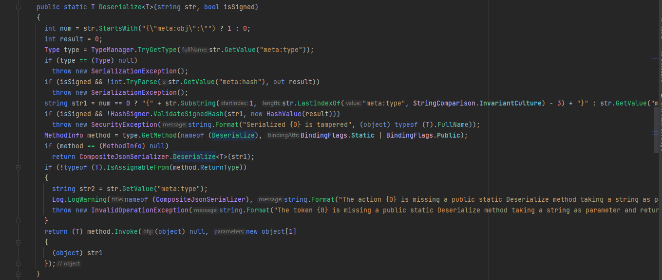Click the SecurityException type name
662x280 pixels.
point(124,124)
